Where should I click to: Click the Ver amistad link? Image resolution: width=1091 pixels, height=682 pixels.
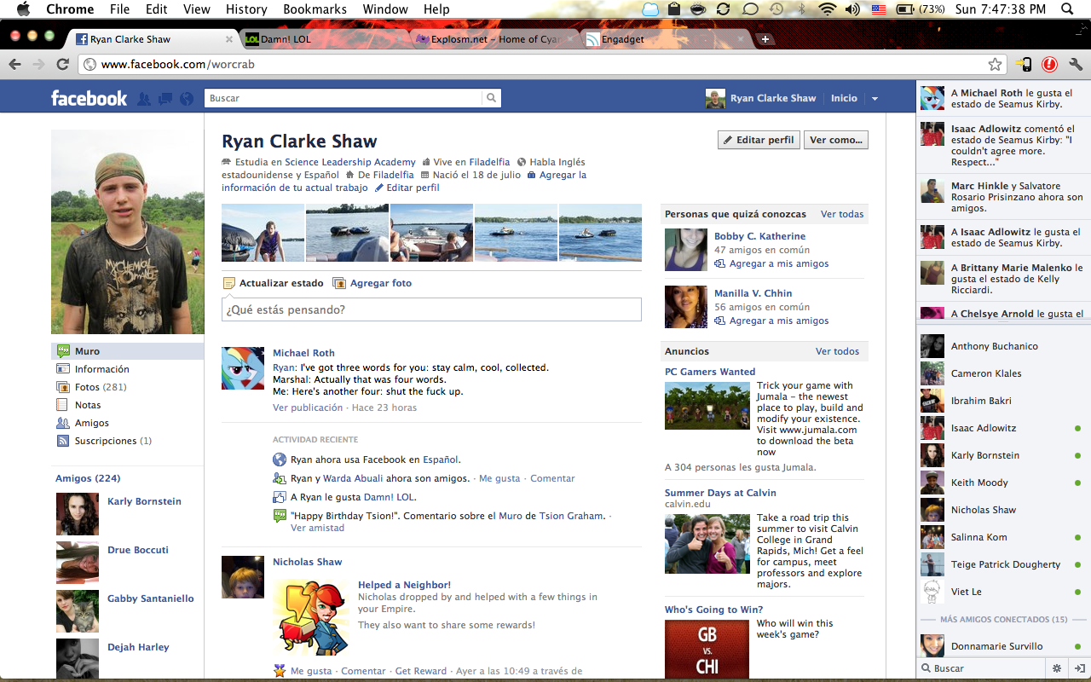point(317,528)
